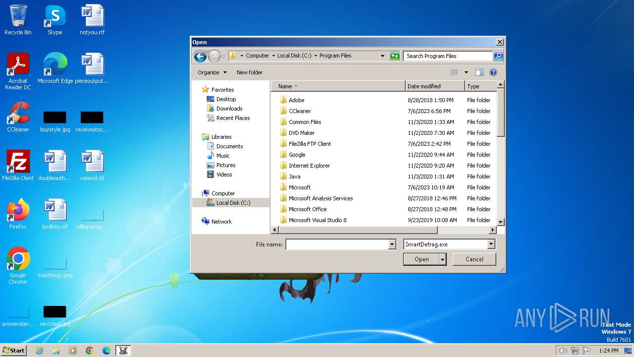634x357 pixels.
Task: Select the FileZilla FTP Client folder
Action: point(310,144)
